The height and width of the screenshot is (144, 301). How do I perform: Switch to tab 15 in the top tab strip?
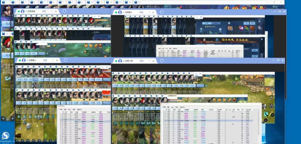click(x=137, y=2)
